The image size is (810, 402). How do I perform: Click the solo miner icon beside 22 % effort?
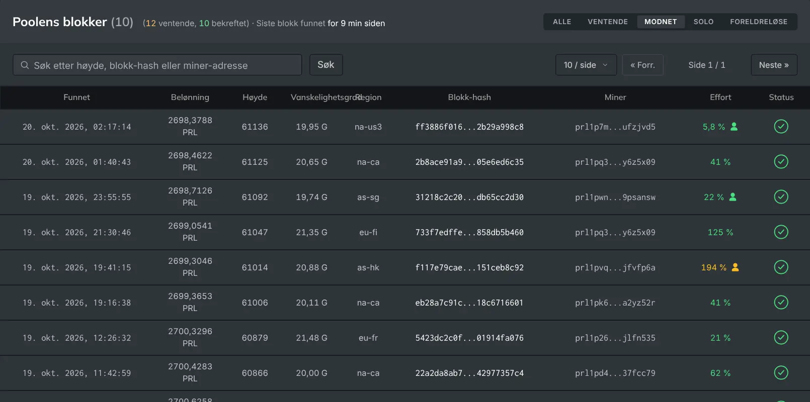733,197
